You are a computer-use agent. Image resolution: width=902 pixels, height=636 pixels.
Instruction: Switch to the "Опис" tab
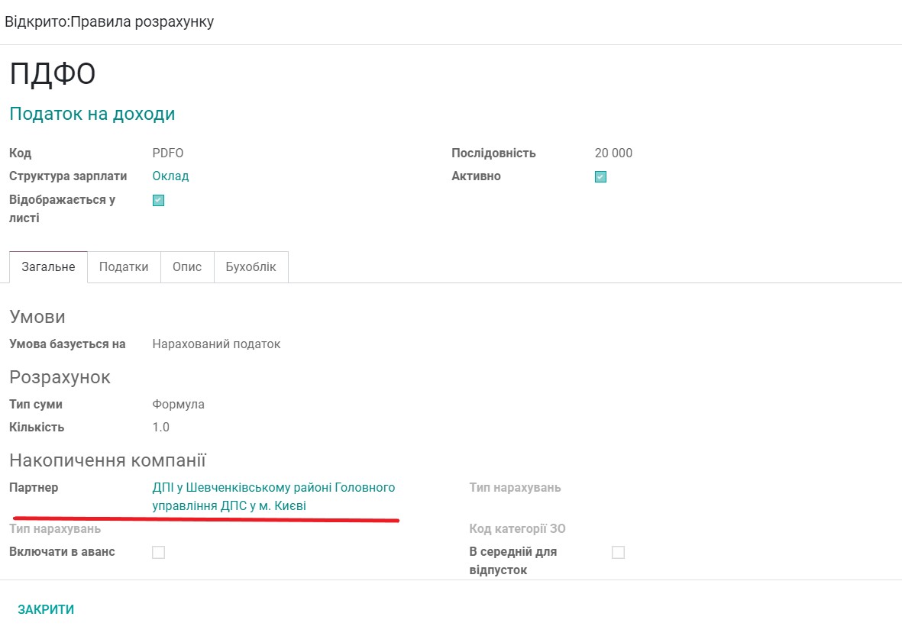[x=187, y=266]
